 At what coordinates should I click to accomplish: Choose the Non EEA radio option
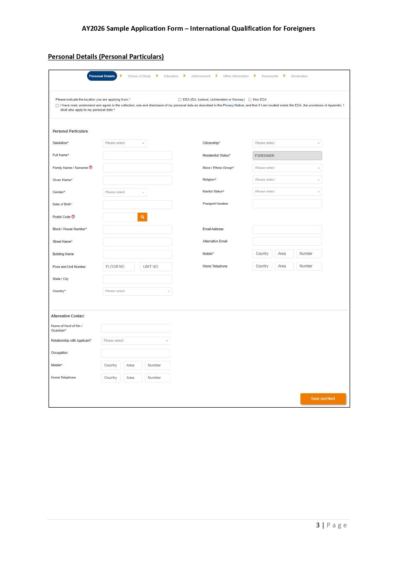coord(250,100)
